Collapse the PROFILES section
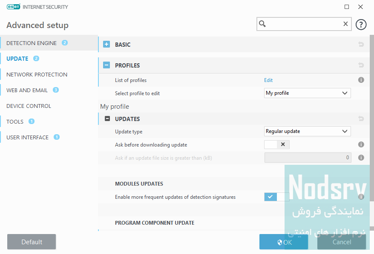The width and height of the screenshot is (374, 254). (x=106, y=65)
